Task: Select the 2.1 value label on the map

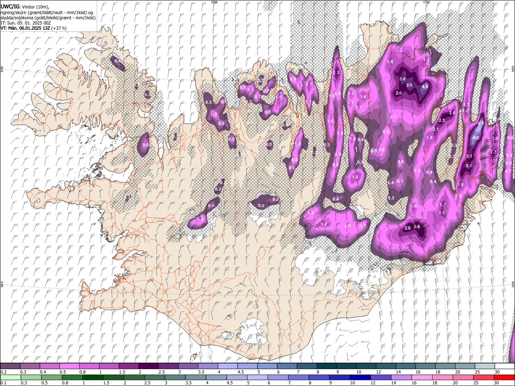Action: 436,129
